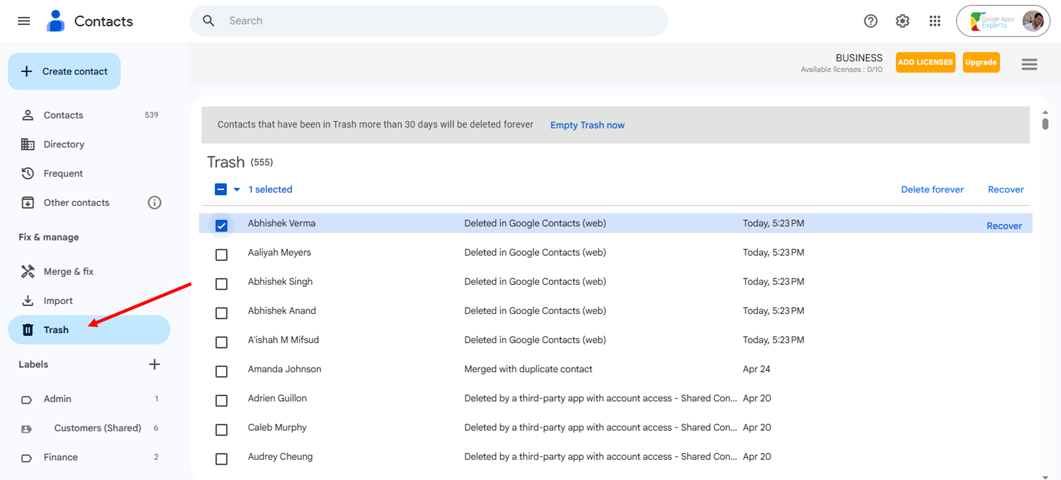Open the Google apps grid launcher
The width and height of the screenshot is (1061, 480).
point(935,21)
